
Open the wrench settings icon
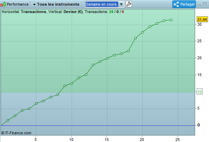tap(129, 4)
